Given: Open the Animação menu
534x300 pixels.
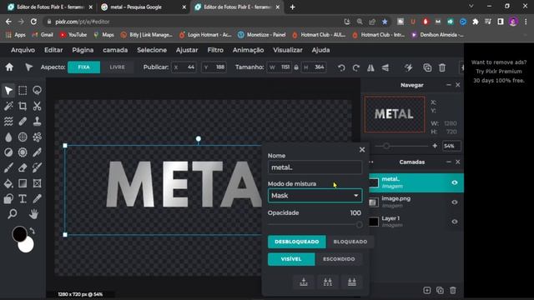Looking at the screenshot, I should [248, 50].
